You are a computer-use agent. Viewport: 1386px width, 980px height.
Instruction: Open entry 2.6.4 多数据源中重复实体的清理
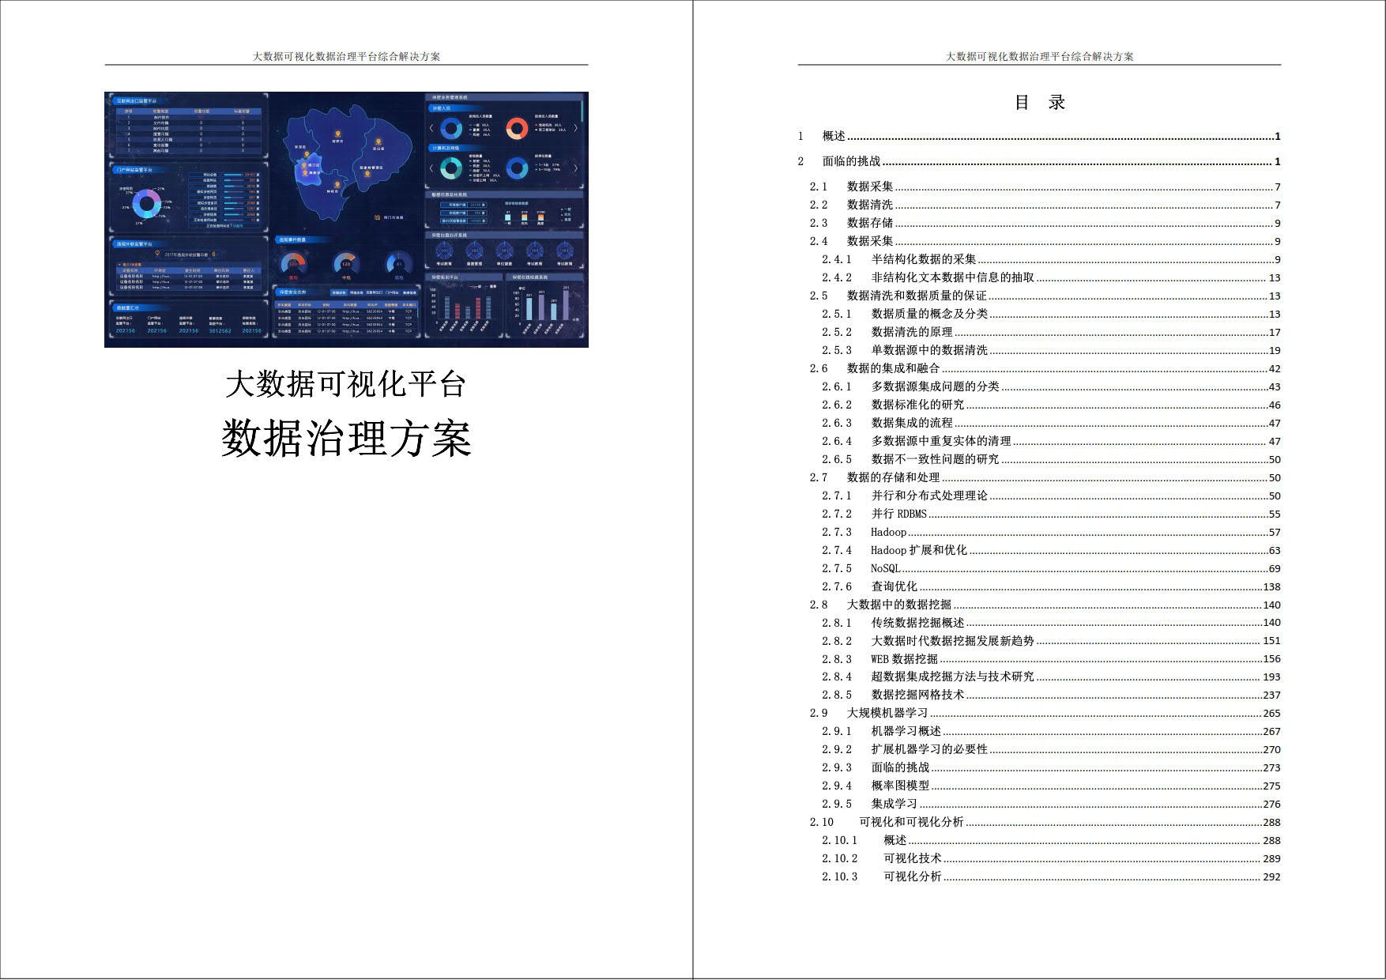click(1051, 441)
